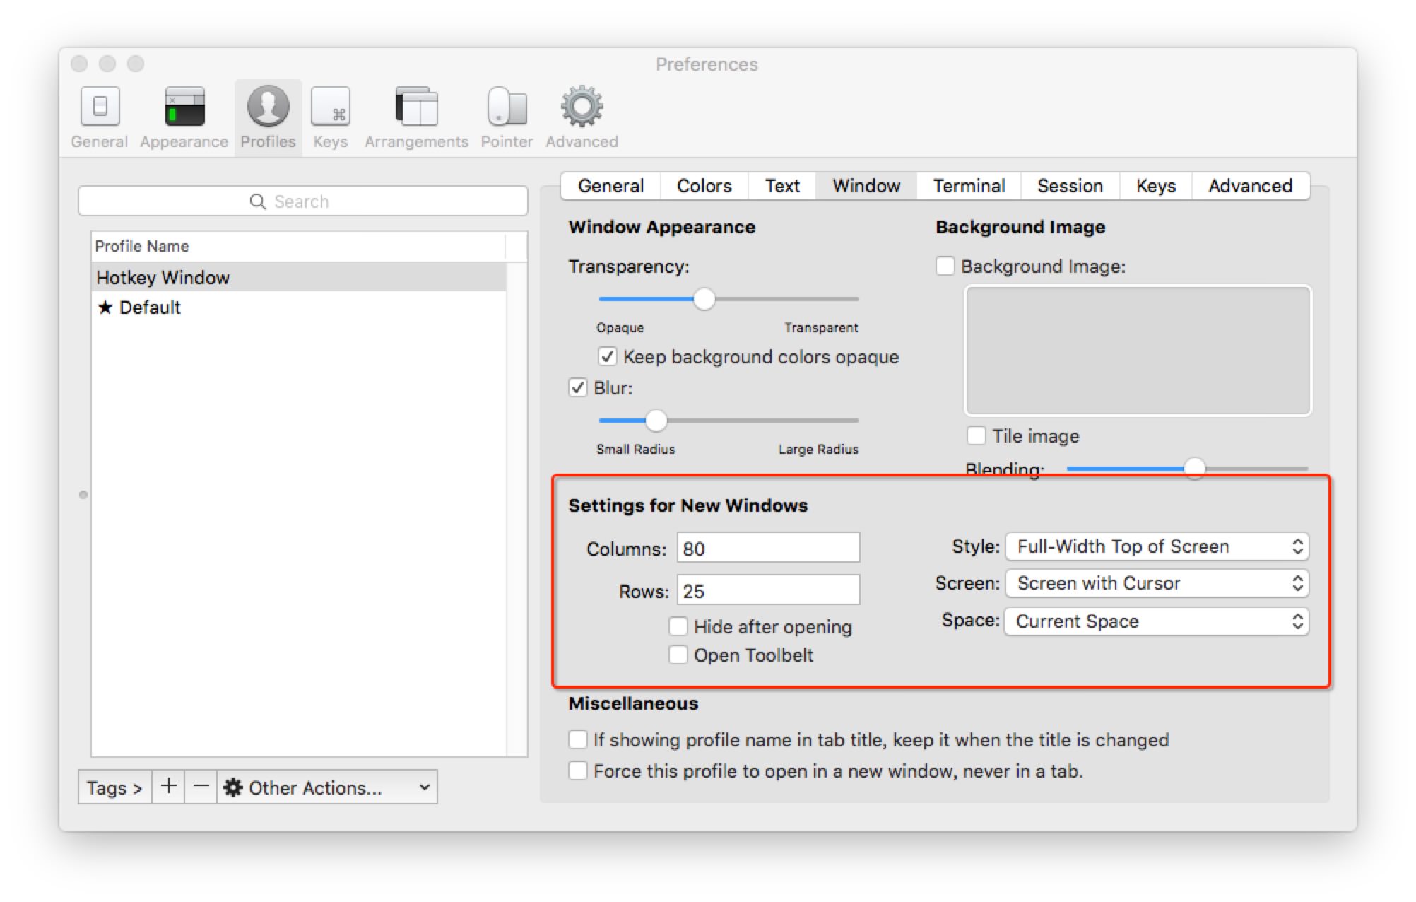Click the Transparency slider knob

(704, 299)
